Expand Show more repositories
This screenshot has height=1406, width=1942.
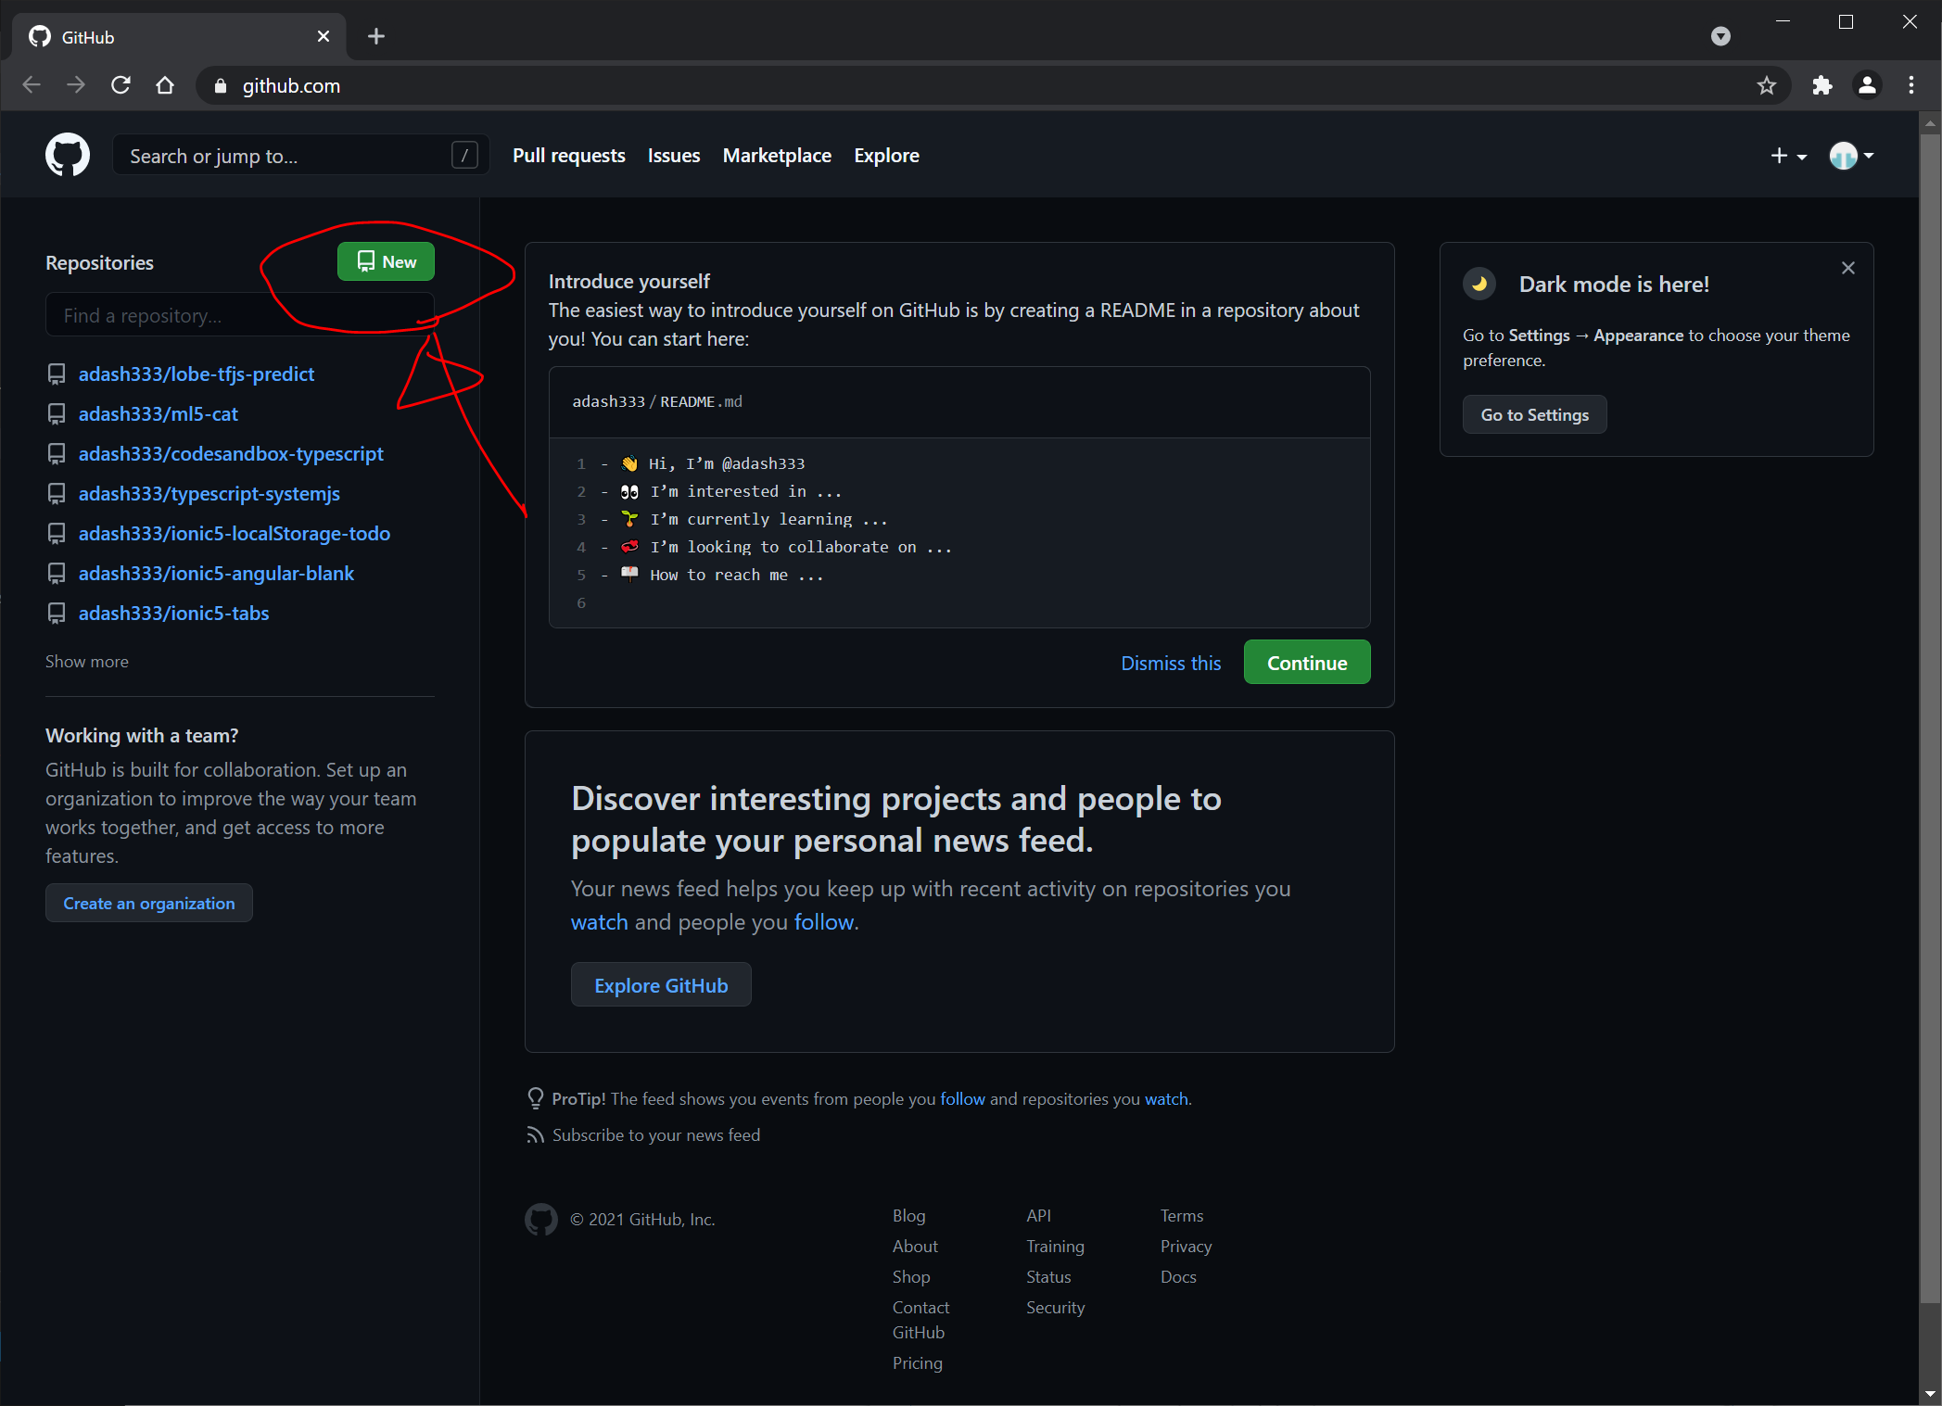[x=87, y=662]
